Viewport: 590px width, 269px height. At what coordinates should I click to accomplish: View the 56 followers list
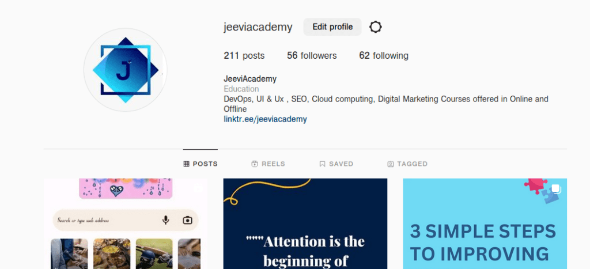[x=312, y=56]
